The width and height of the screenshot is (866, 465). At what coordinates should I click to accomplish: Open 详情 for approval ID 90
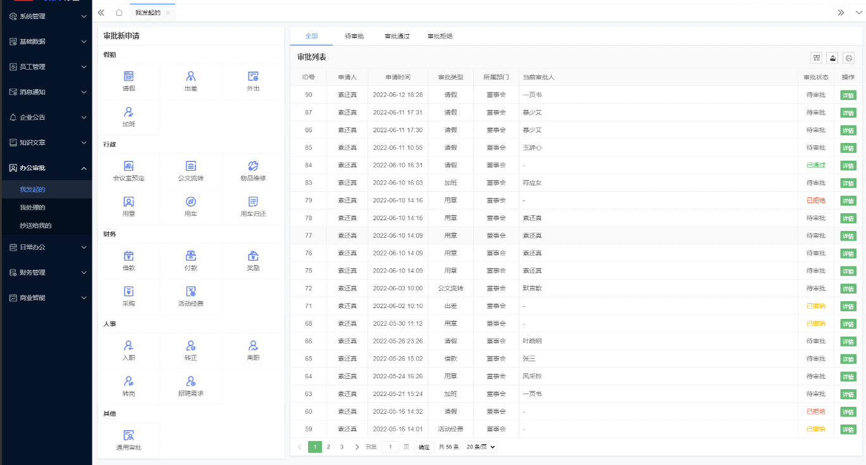coord(848,95)
